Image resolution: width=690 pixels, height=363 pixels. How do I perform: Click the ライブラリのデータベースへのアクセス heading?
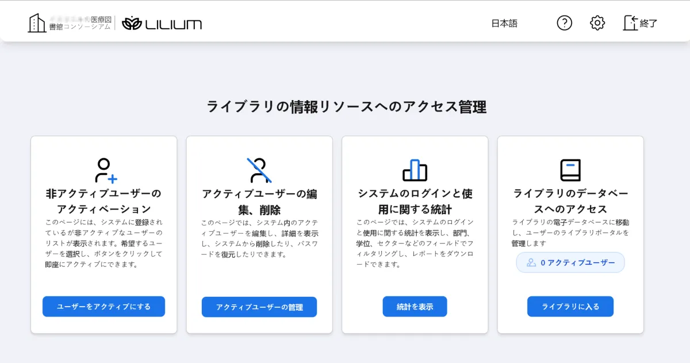(570, 201)
